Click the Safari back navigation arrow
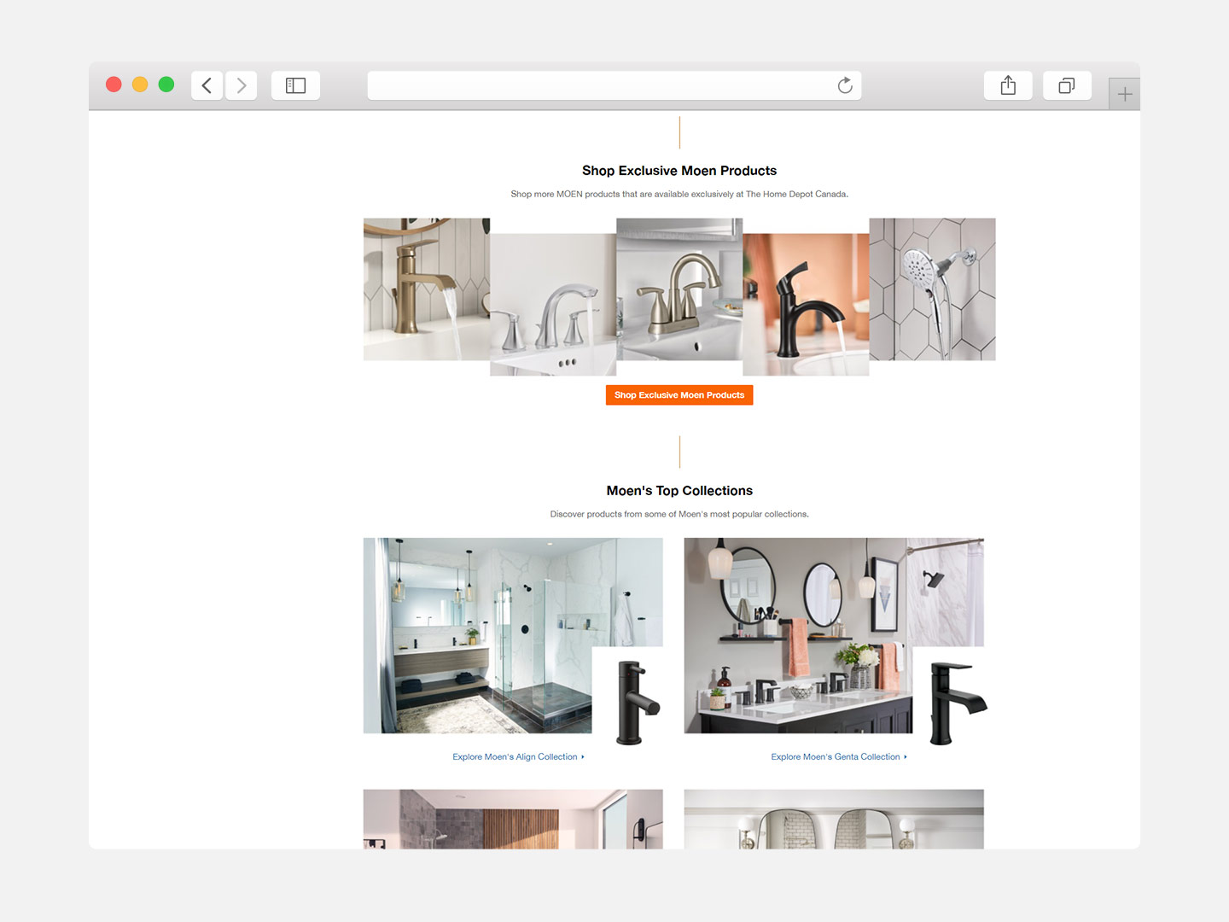 [x=207, y=85]
